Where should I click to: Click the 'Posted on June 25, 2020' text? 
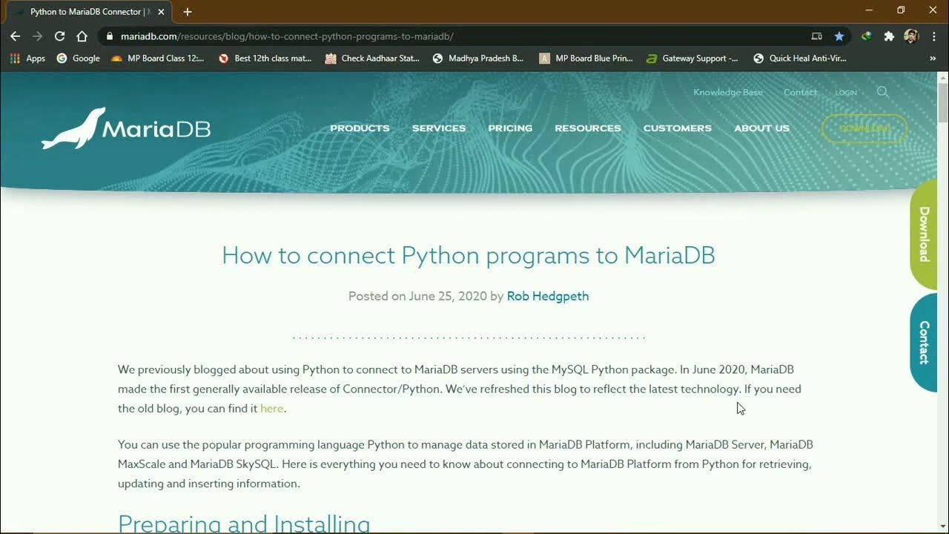click(417, 296)
